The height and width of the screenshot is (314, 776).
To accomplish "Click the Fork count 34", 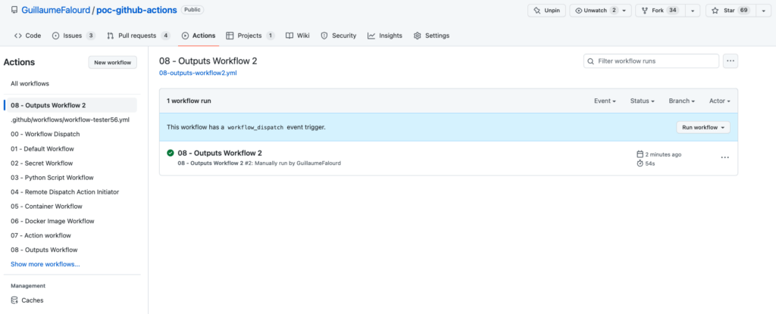I will tap(673, 11).
